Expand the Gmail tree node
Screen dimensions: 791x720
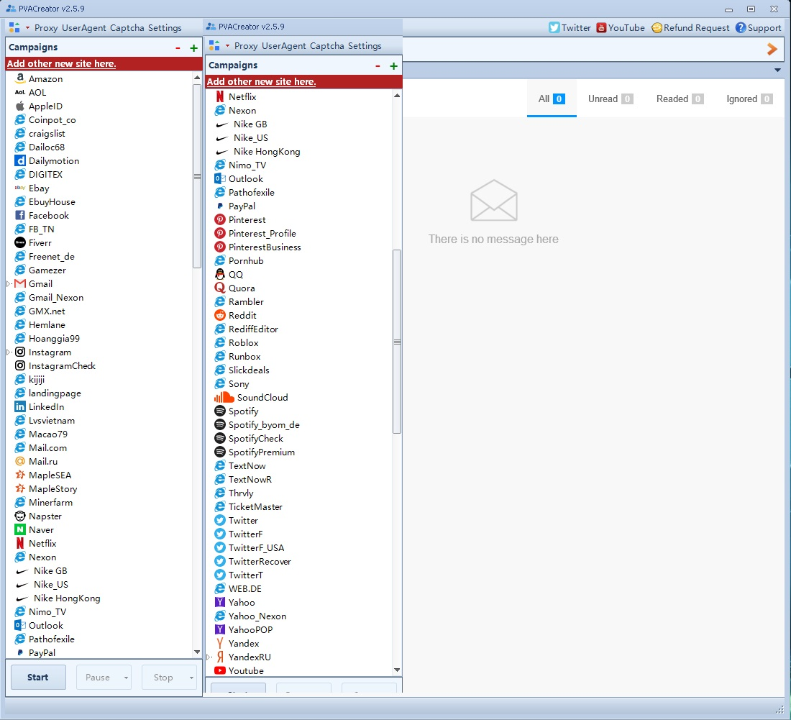[9, 283]
